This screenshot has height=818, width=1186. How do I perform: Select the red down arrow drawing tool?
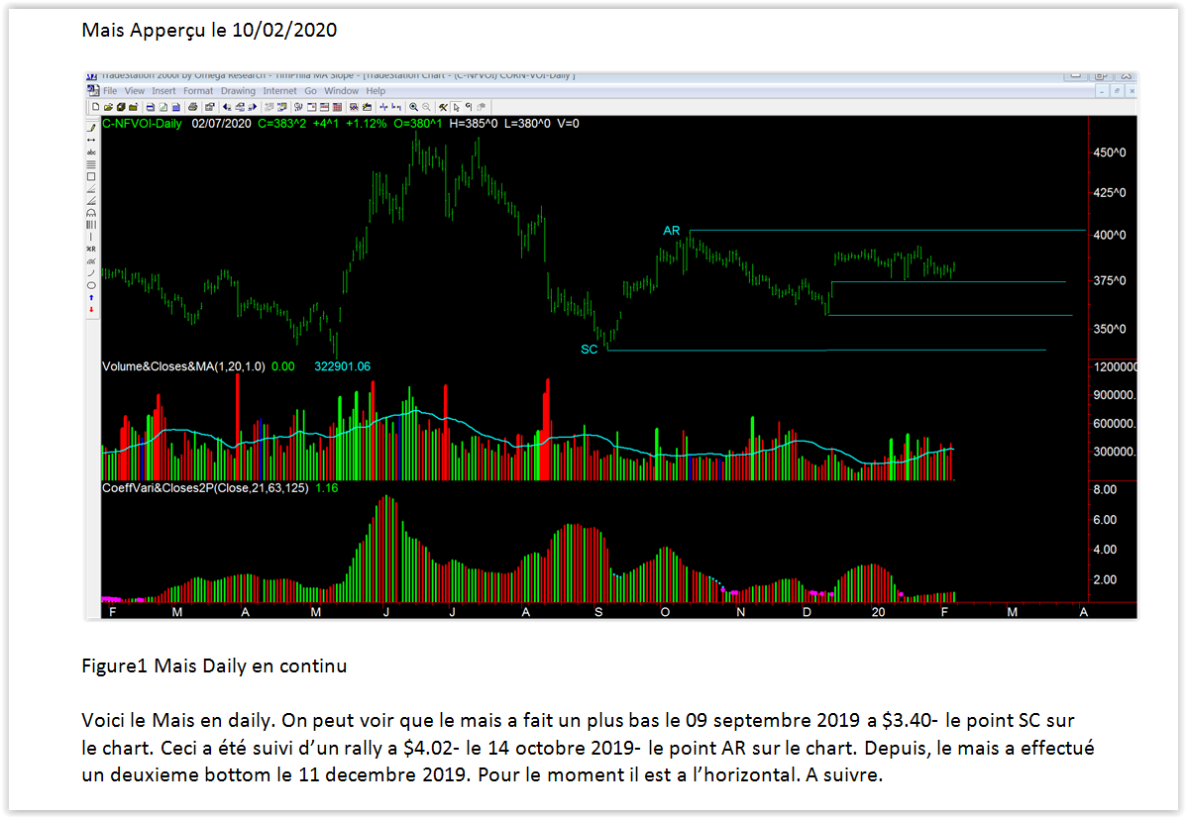(x=91, y=309)
